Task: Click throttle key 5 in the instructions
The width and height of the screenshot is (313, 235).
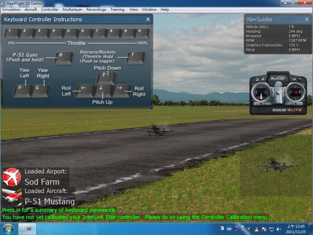Action: (x=70, y=33)
